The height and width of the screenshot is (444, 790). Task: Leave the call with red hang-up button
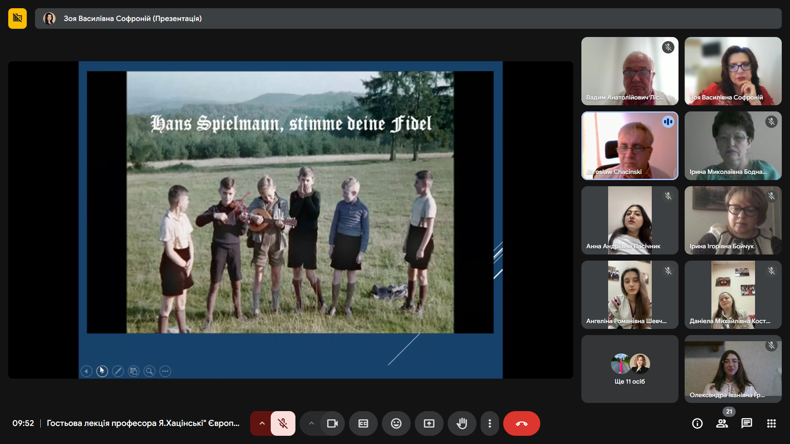pyautogui.click(x=522, y=423)
